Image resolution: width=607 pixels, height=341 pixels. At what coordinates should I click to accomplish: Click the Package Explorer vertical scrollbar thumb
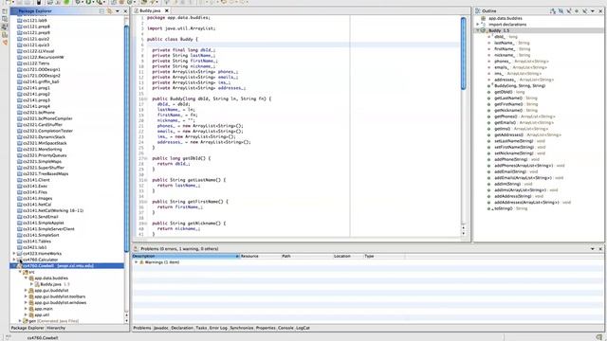[x=126, y=139]
